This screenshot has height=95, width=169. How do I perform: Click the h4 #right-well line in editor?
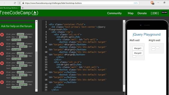coord(69,65)
